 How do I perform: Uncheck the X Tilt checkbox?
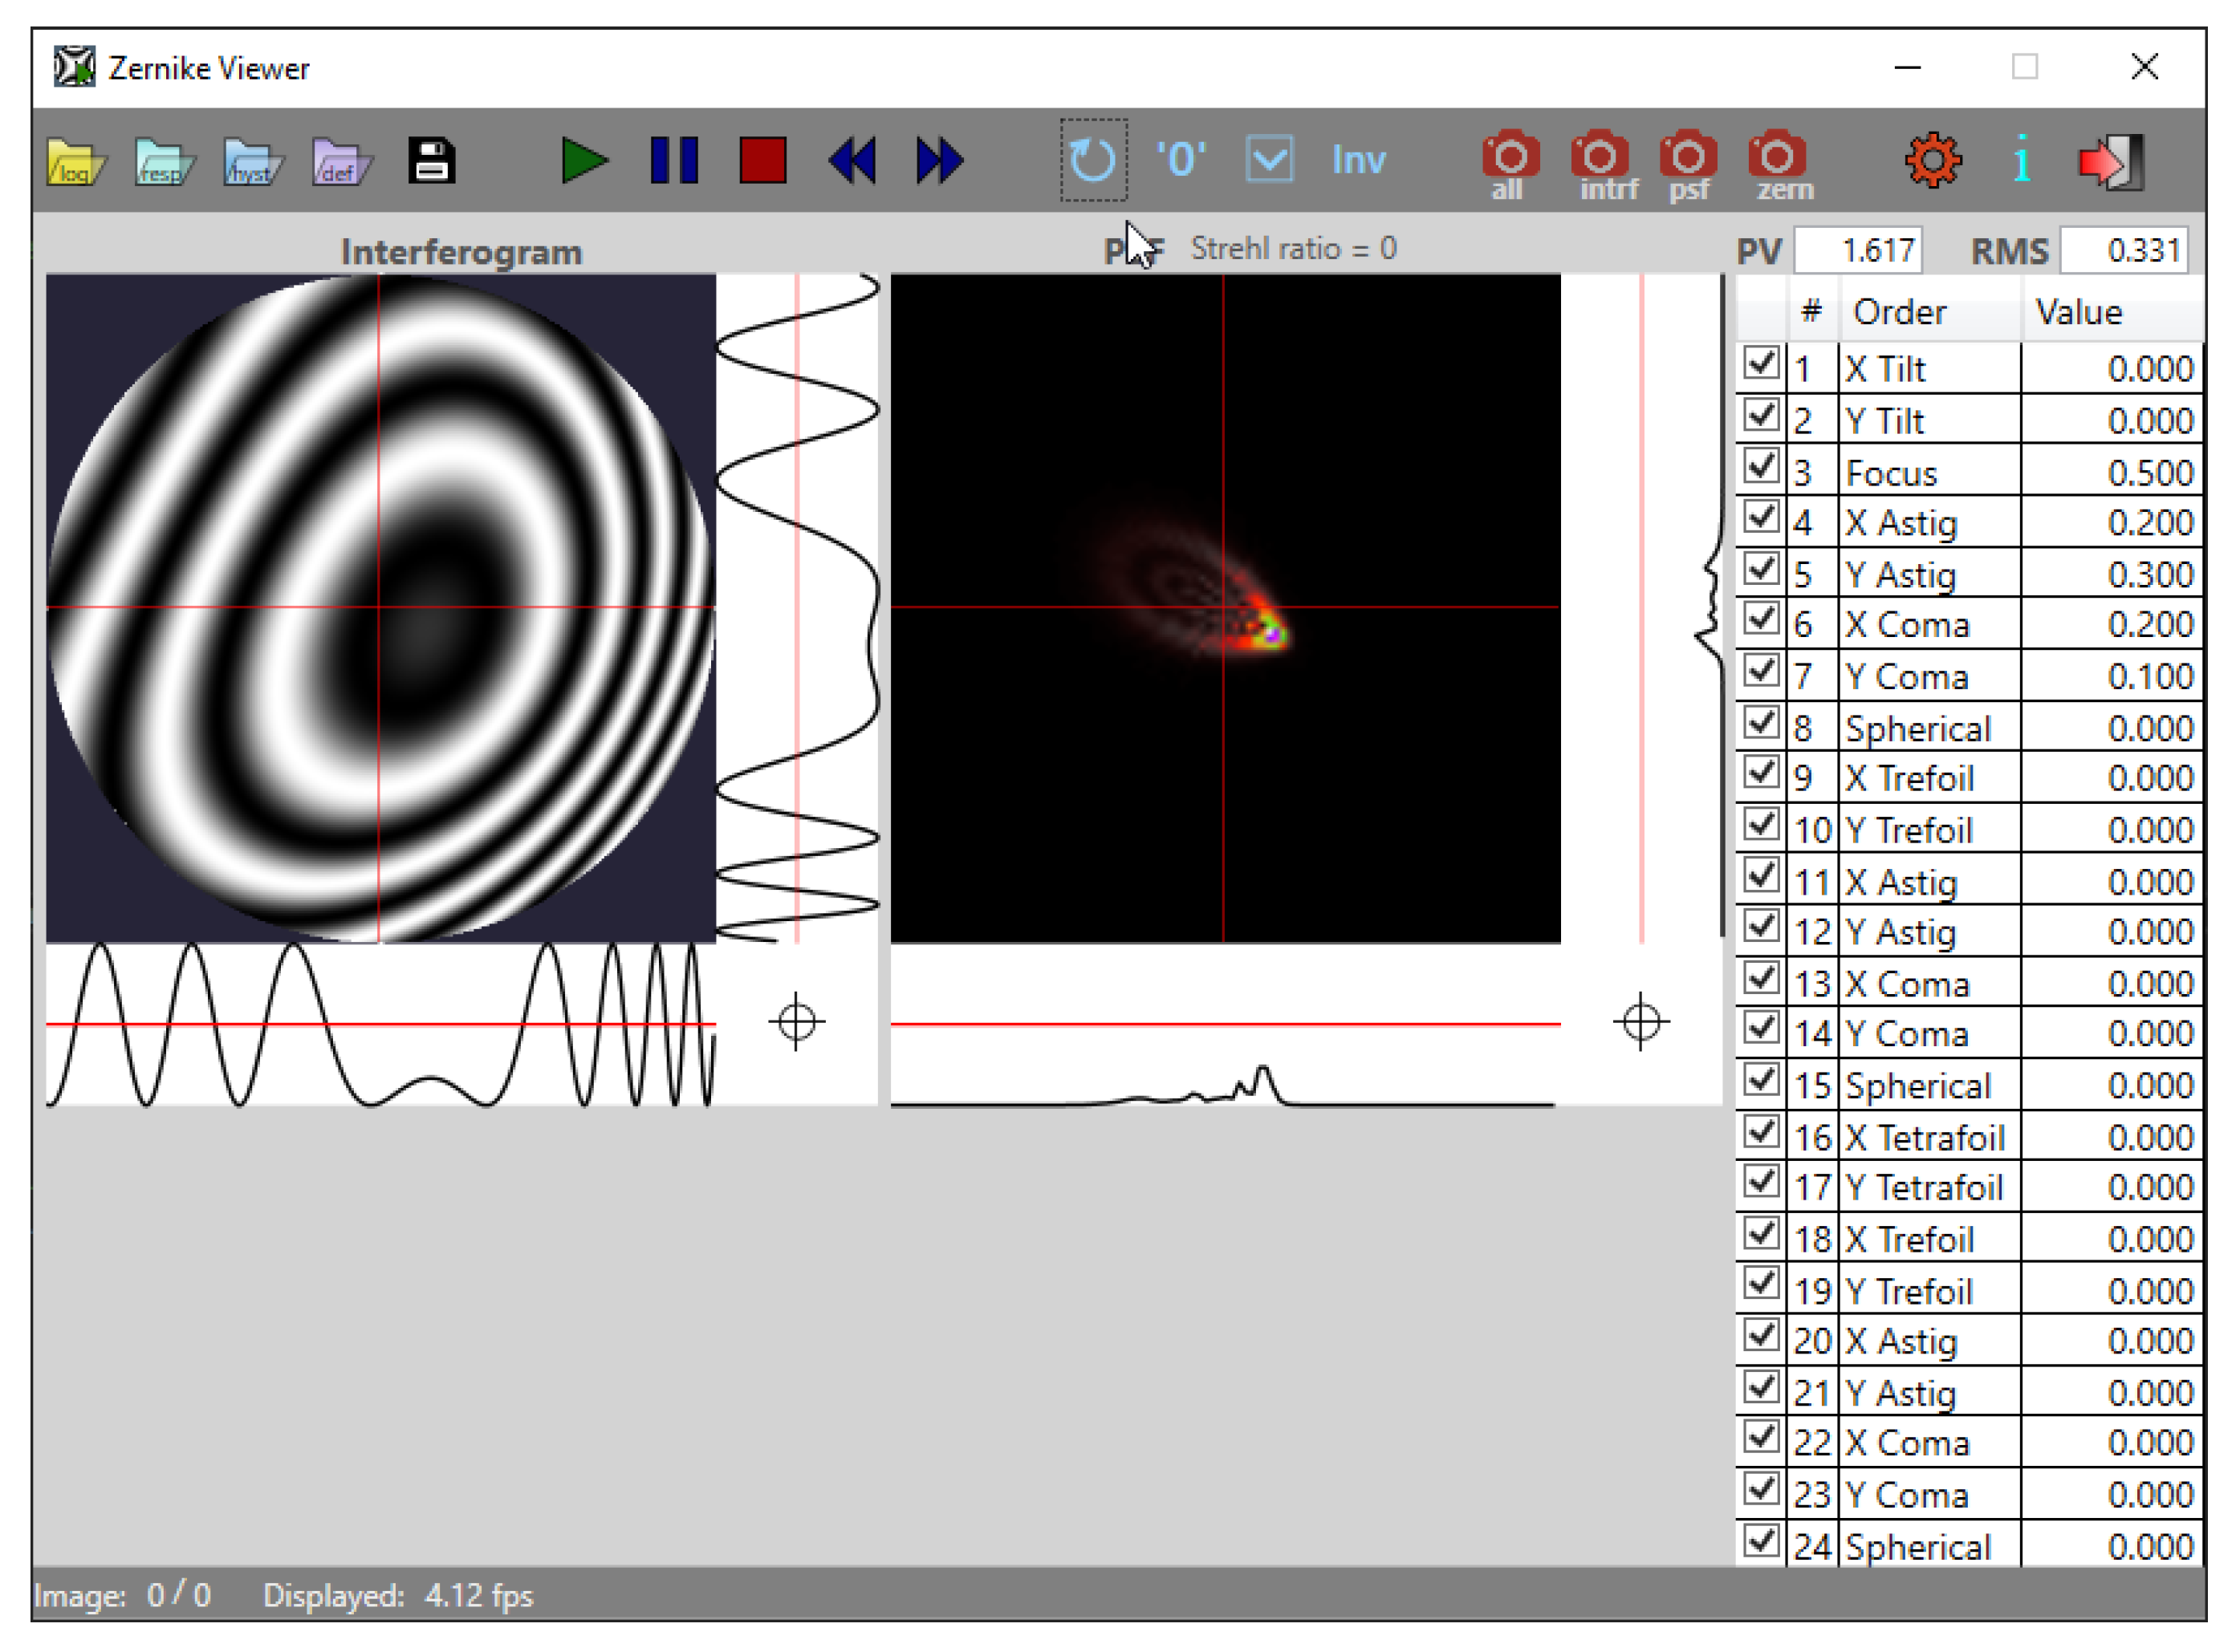1761,364
